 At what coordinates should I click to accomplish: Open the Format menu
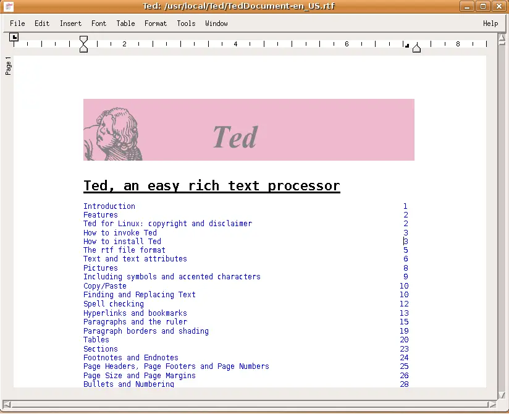(155, 23)
